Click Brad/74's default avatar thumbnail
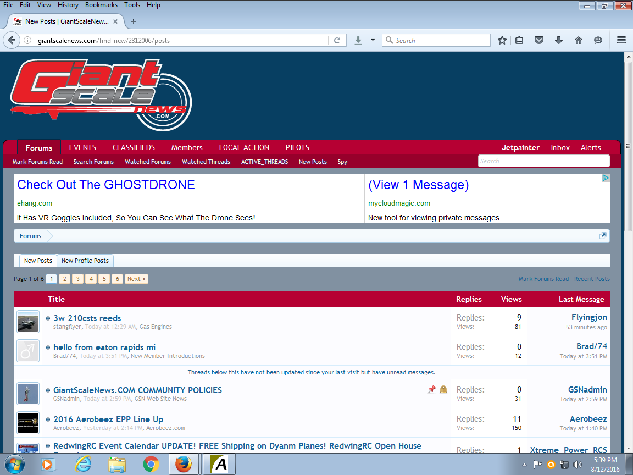 coord(28,351)
